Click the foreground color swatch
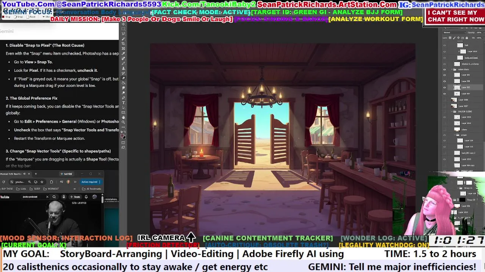485x272 pixels. [x=122, y=135]
